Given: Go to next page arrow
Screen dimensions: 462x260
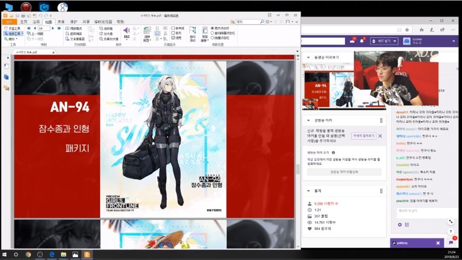Looking at the screenshot, I should pyautogui.click(x=53, y=29).
